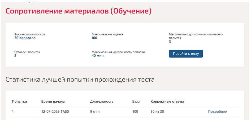Screen dimensions: 251x120
Task: Click the value 3 under maximum attempts
Action: click(170, 42)
